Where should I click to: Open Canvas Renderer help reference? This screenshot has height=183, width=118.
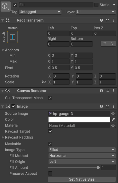(101, 91)
